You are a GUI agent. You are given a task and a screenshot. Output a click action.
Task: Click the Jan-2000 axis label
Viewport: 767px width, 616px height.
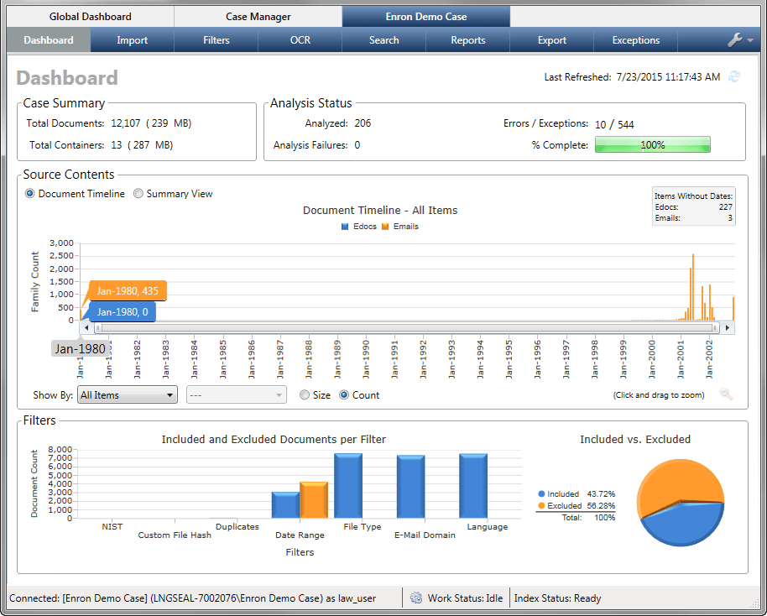(651, 359)
